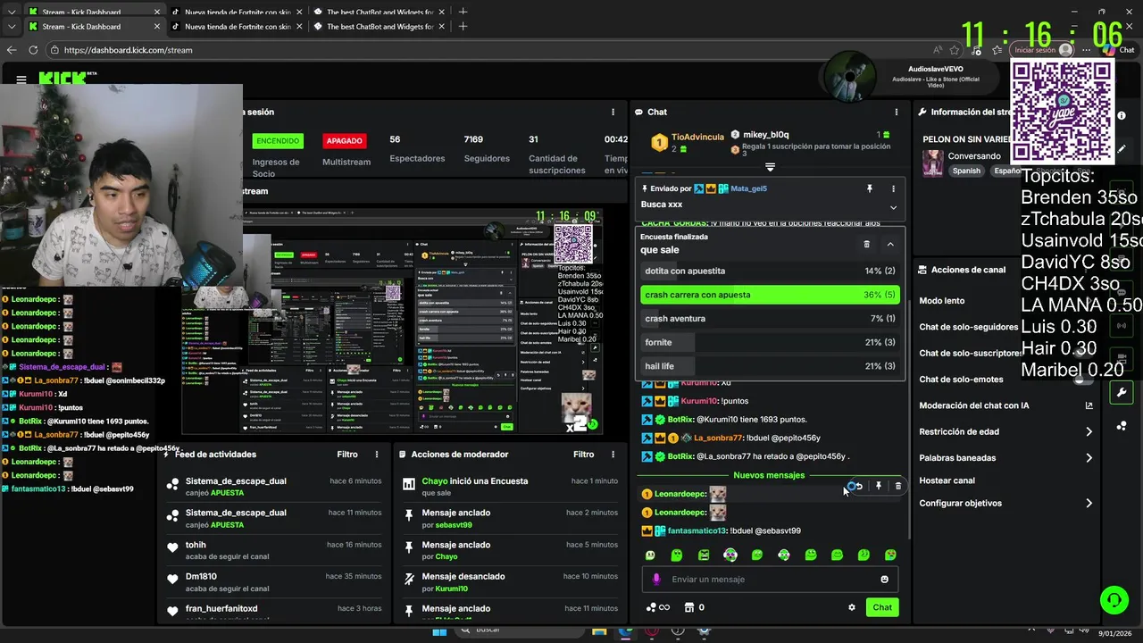Image resolution: width=1143 pixels, height=643 pixels.
Task: Click the 7169 Seguidores stat
Action: [486, 149]
